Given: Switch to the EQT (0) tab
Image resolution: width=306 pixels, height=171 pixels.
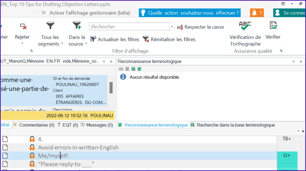Looking at the screenshot, I should pyautogui.click(x=68, y=125).
